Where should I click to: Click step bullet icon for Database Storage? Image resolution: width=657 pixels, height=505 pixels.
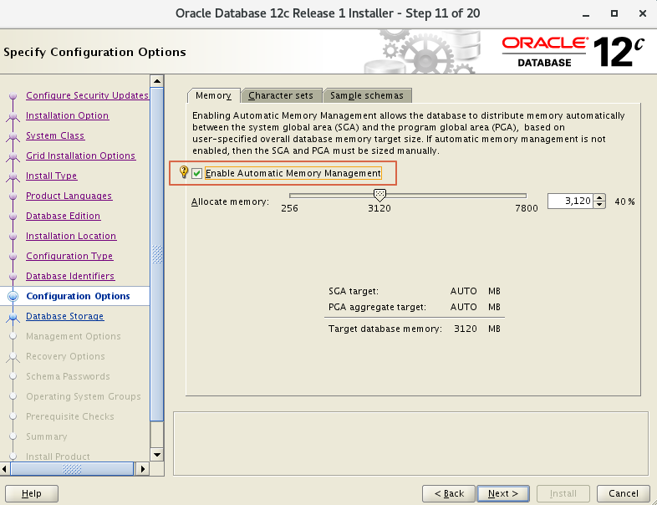coord(13,317)
